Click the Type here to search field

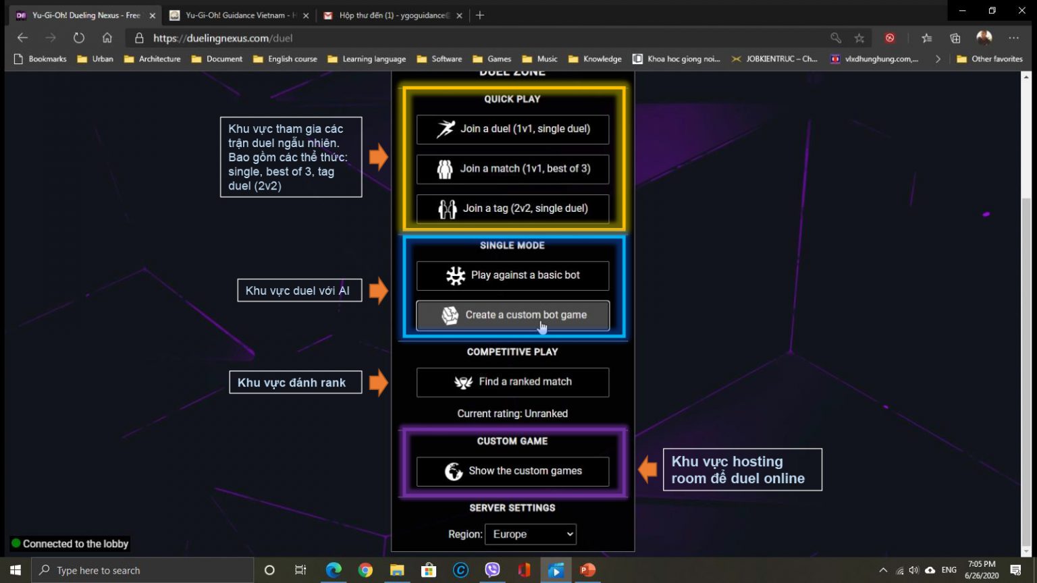(x=135, y=570)
